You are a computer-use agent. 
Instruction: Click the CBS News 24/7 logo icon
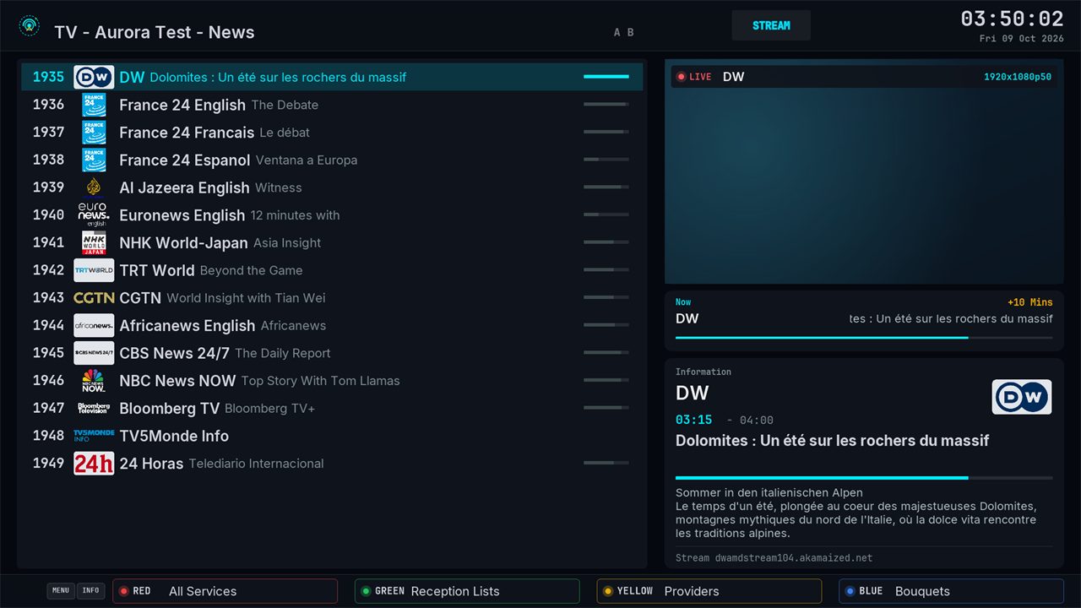pos(94,353)
